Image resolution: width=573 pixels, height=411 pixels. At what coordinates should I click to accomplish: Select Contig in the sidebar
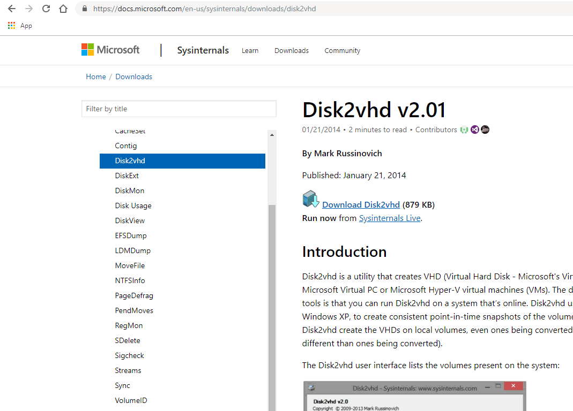tap(126, 146)
